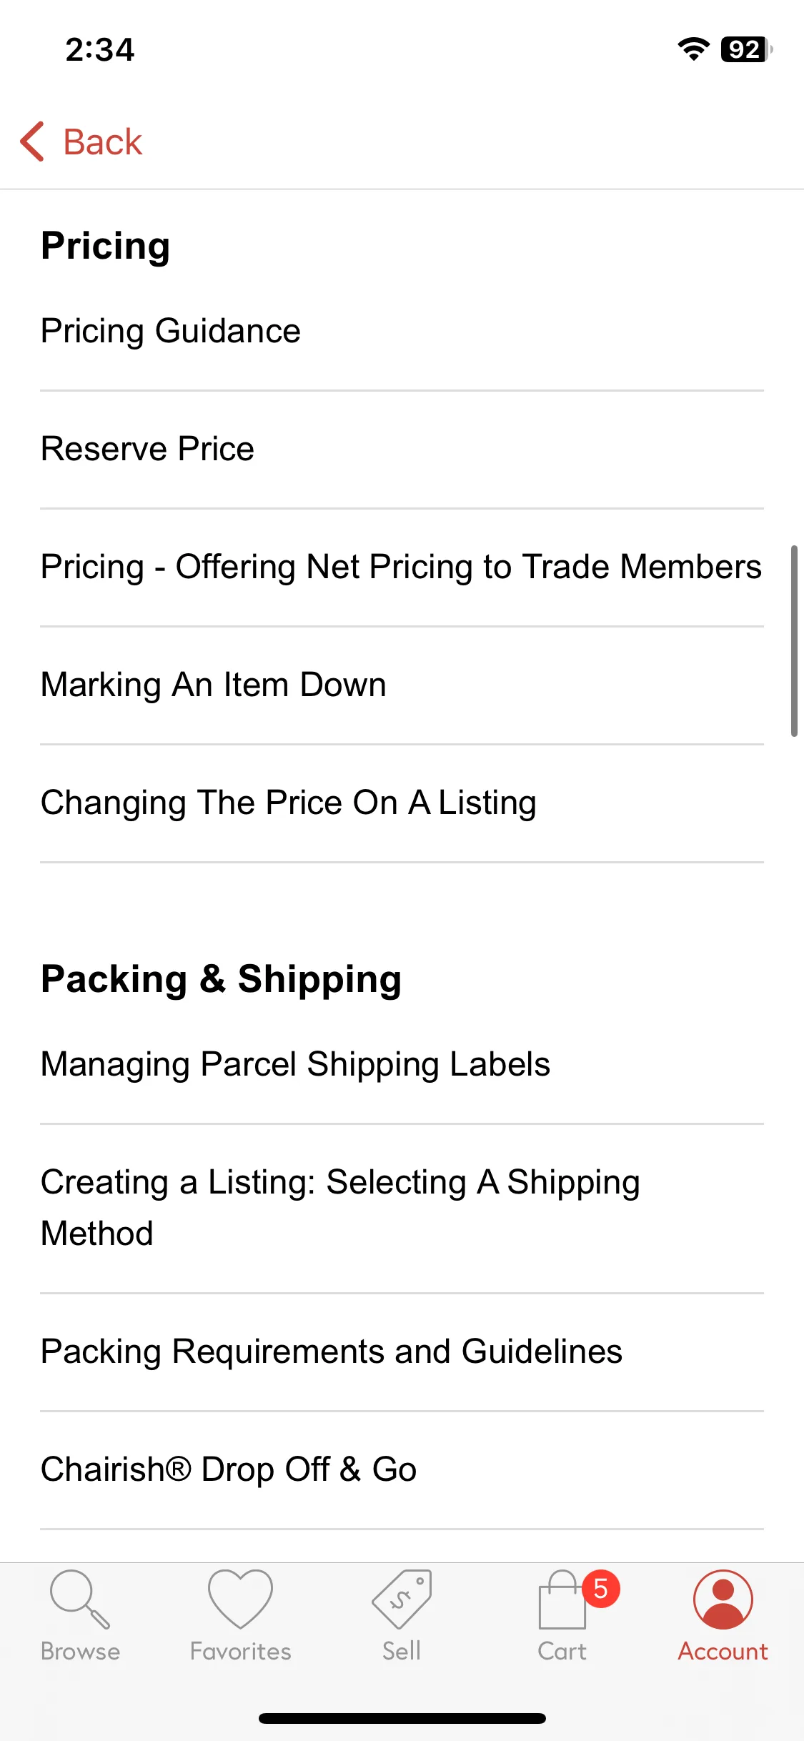Open Changing The Price On A Listing
The height and width of the screenshot is (1741, 804).
[x=402, y=803]
